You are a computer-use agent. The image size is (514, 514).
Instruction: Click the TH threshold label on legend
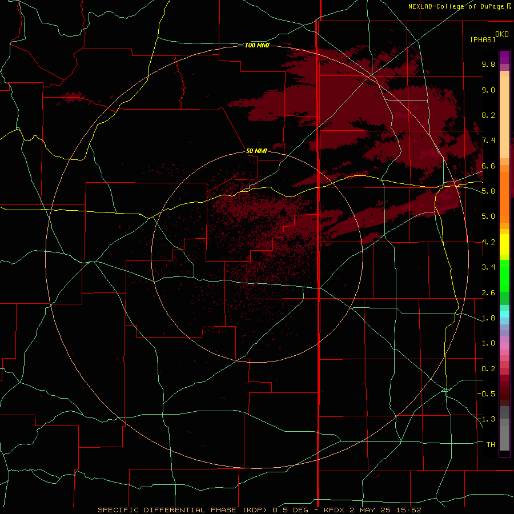click(x=491, y=444)
